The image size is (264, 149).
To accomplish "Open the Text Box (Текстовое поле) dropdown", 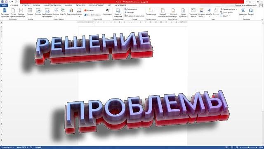I will pos(193,13).
